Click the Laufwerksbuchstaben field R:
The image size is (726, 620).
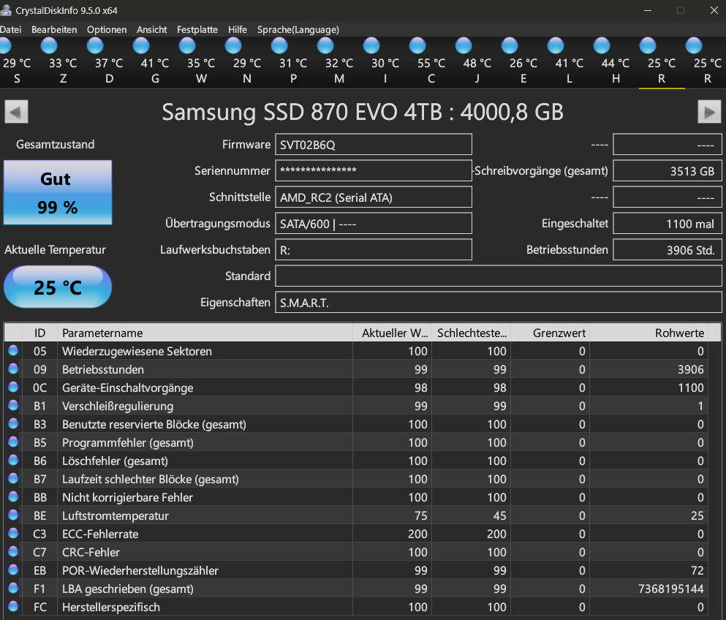[374, 250]
